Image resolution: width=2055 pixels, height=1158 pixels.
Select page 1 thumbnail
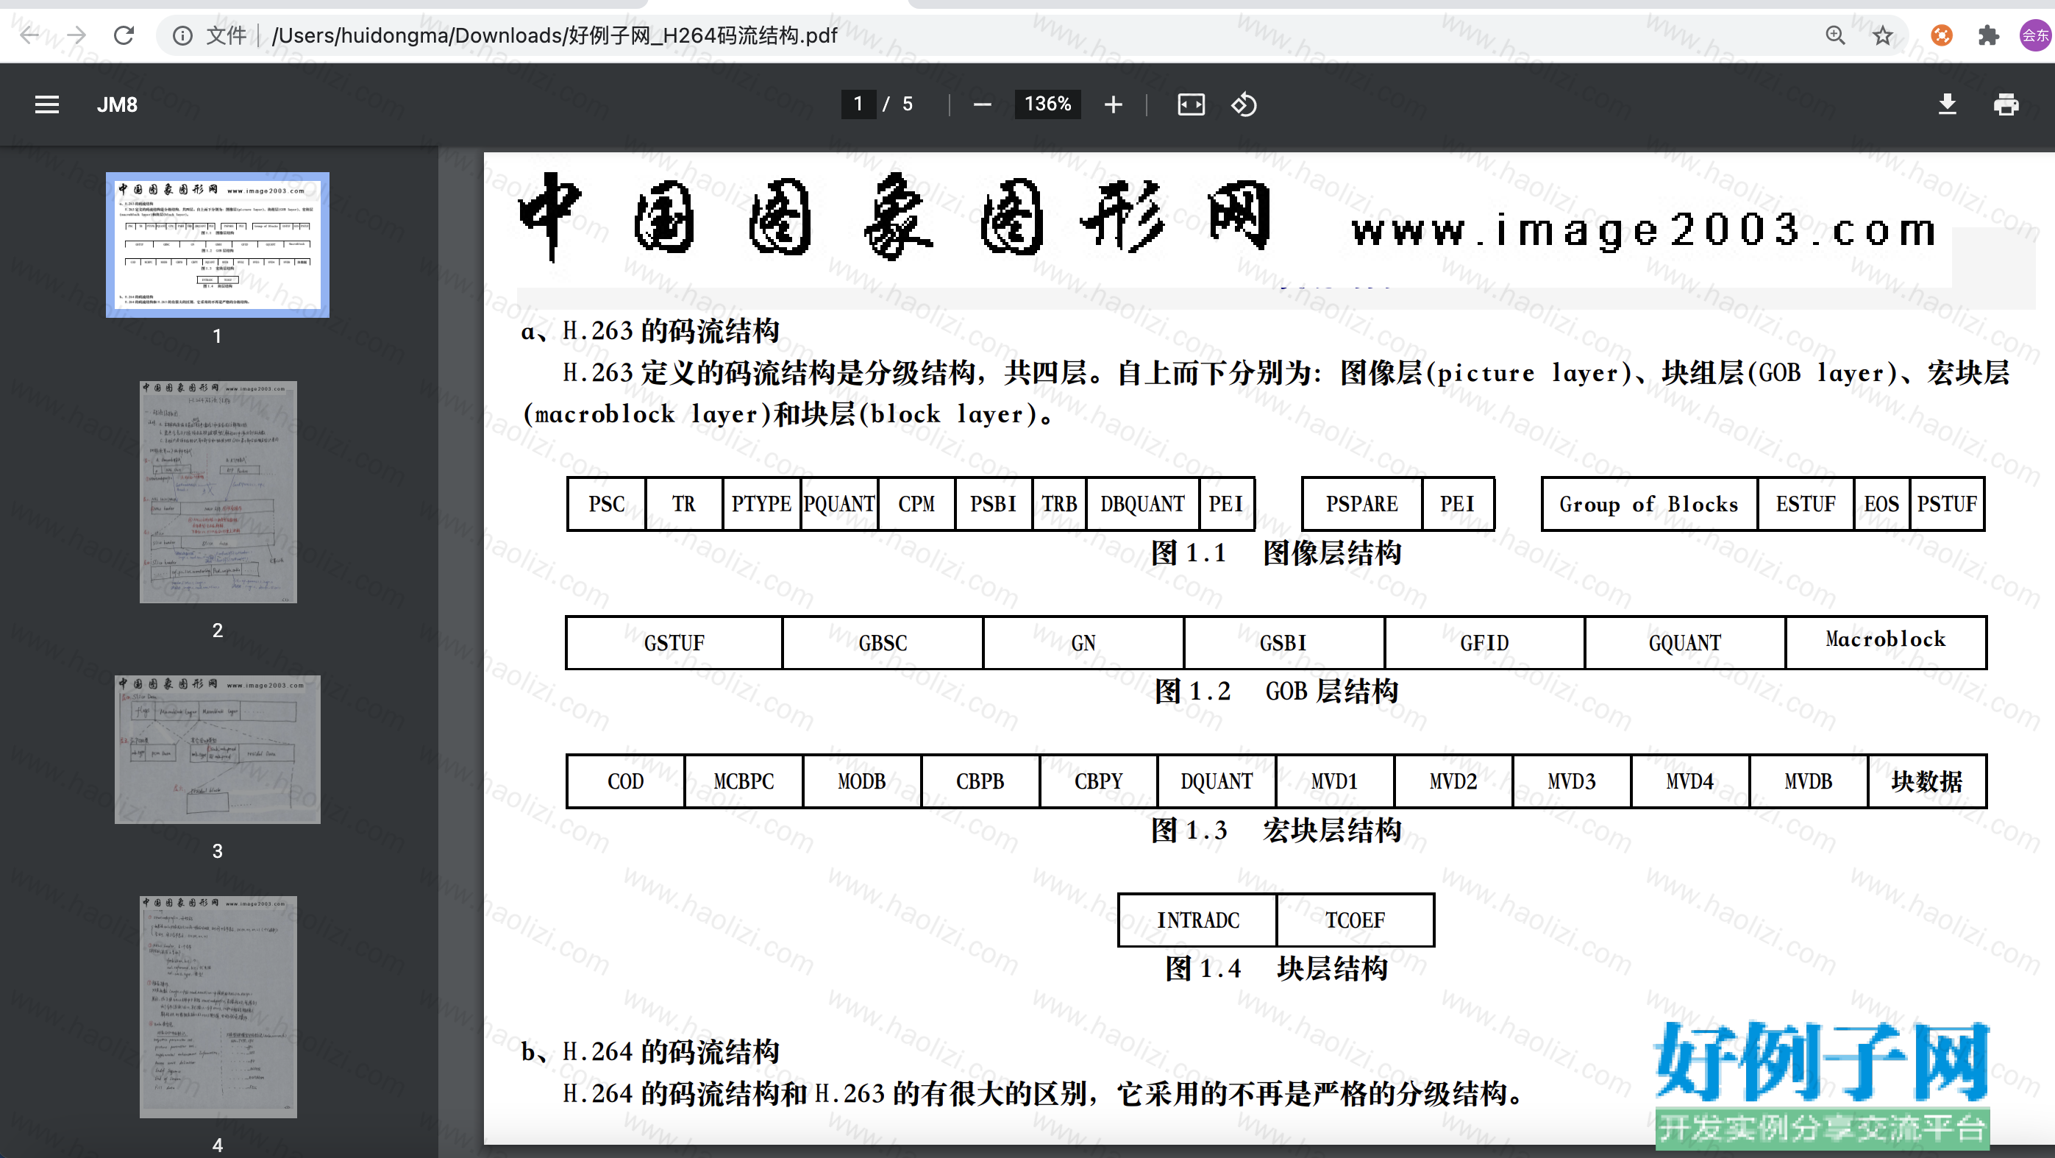(218, 245)
